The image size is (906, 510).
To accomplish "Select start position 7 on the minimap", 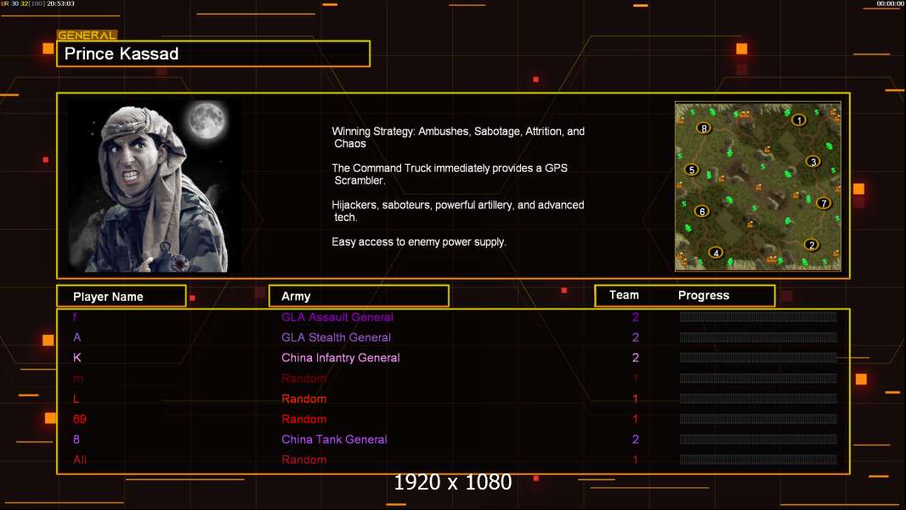I will pos(824,203).
